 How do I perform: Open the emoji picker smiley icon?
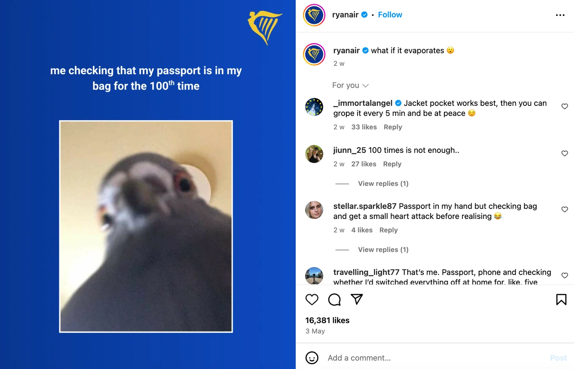click(312, 358)
